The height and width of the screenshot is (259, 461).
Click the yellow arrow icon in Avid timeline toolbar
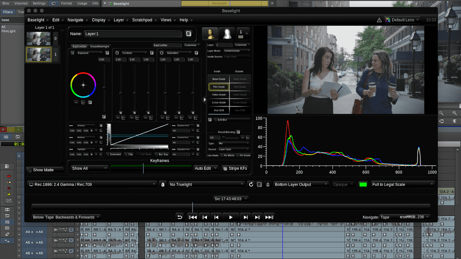9,182
